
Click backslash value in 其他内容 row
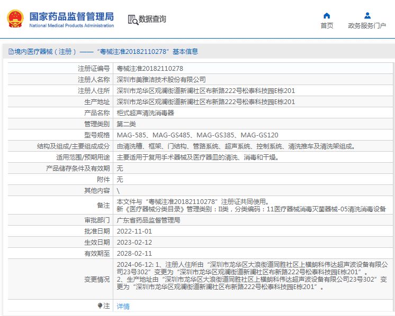118,191
